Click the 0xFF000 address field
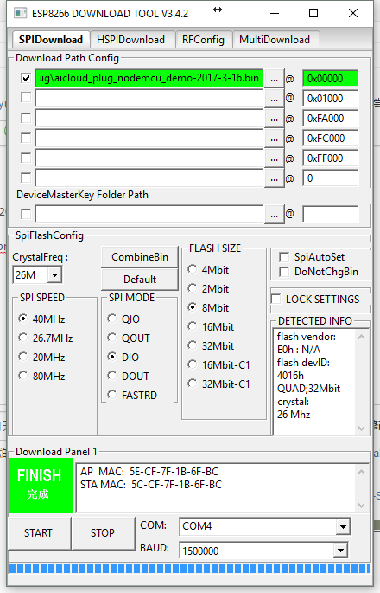The width and height of the screenshot is (380, 593). click(330, 158)
